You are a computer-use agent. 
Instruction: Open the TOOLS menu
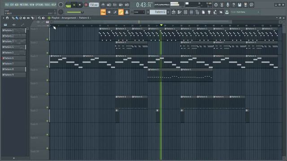click(x=48, y=5)
